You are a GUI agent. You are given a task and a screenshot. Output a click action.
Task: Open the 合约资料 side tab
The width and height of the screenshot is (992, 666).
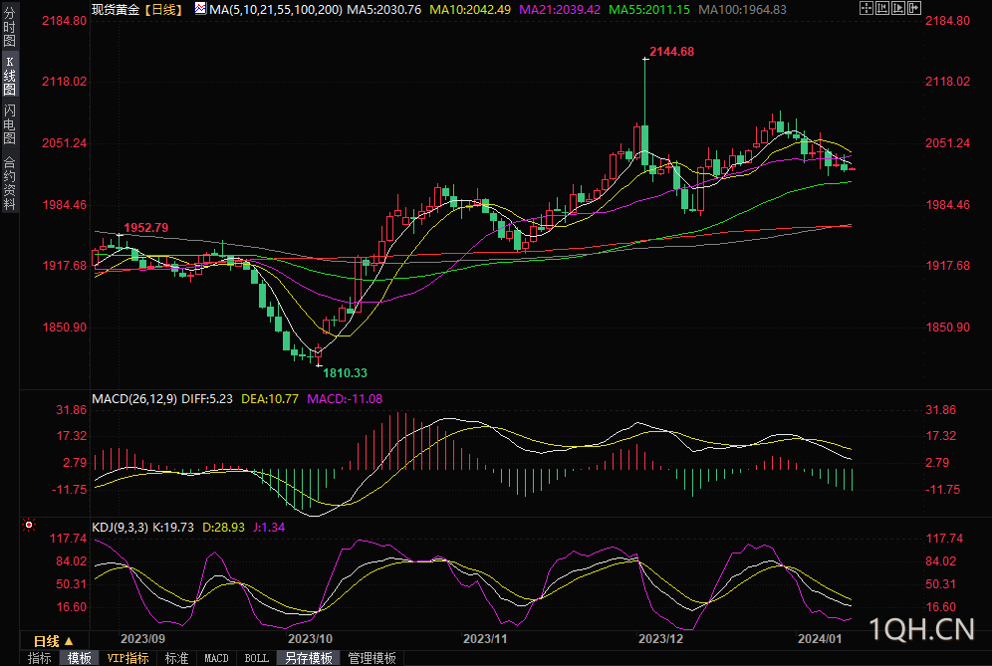[x=9, y=181]
